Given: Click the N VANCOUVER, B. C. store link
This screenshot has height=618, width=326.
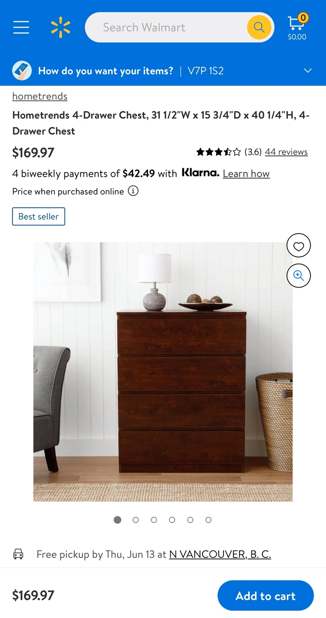Looking at the screenshot, I should point(220,554).
